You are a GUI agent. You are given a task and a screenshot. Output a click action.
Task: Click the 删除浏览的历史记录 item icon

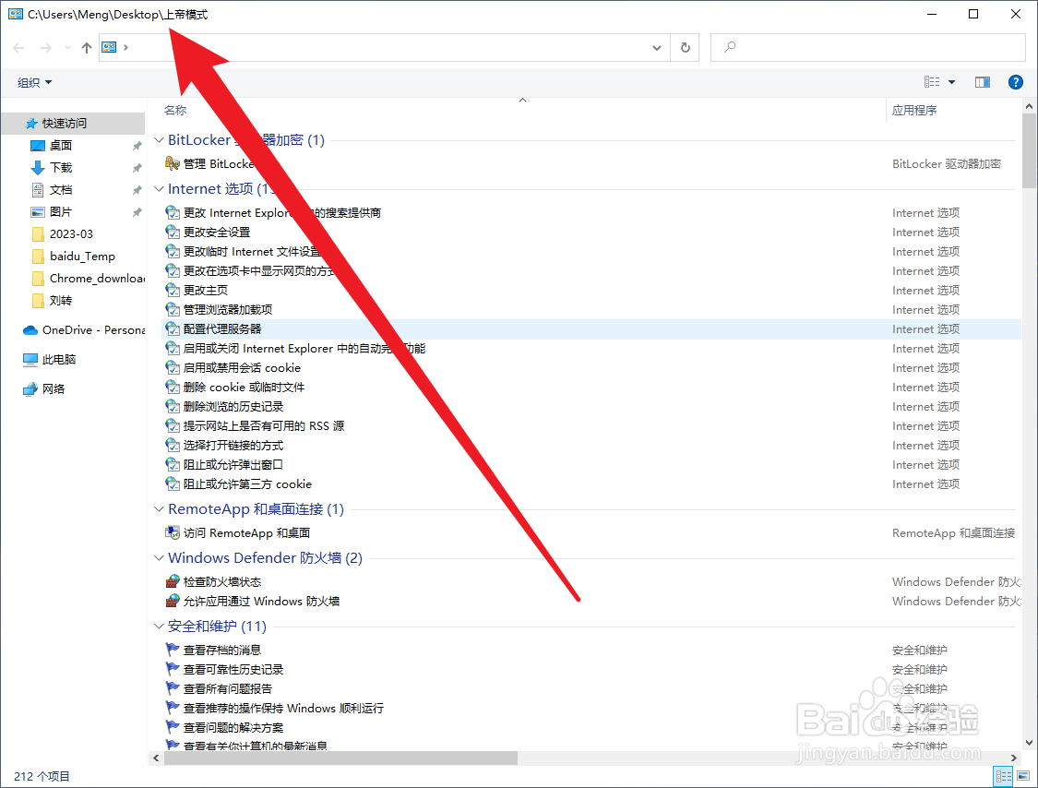click(173, 406)
